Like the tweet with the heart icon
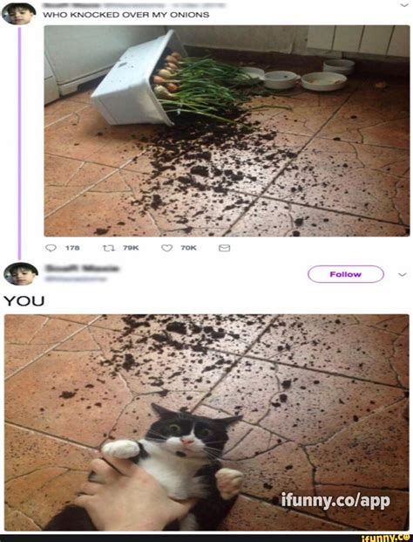This screenshot has width=413, height=542. [x=167, y=248]
